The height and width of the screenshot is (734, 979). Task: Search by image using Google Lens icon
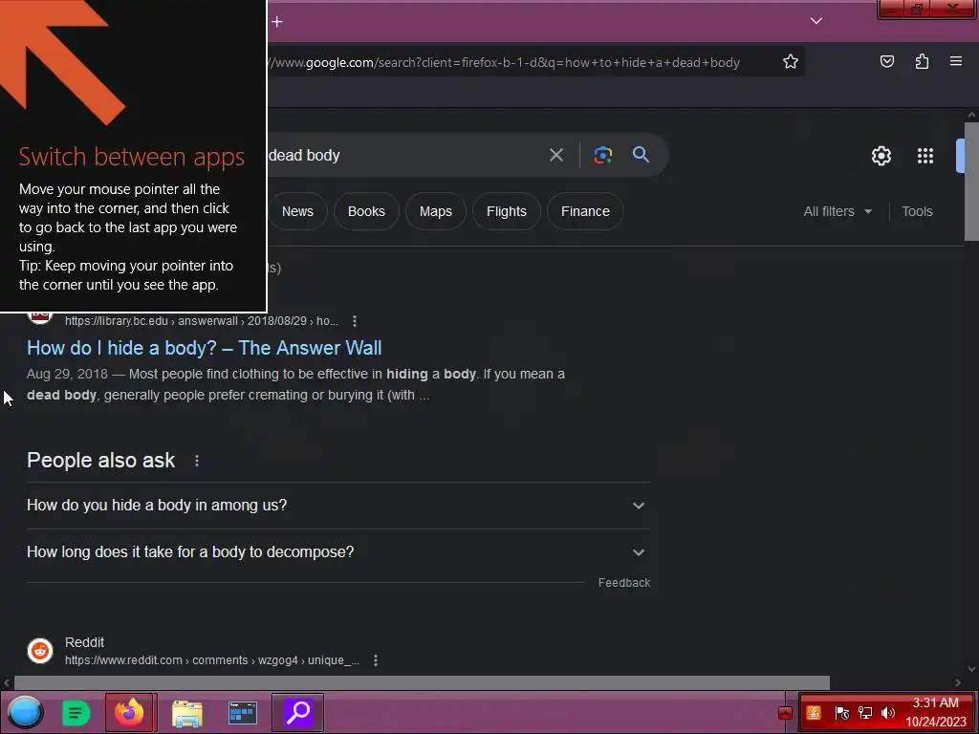coord(602,155)
